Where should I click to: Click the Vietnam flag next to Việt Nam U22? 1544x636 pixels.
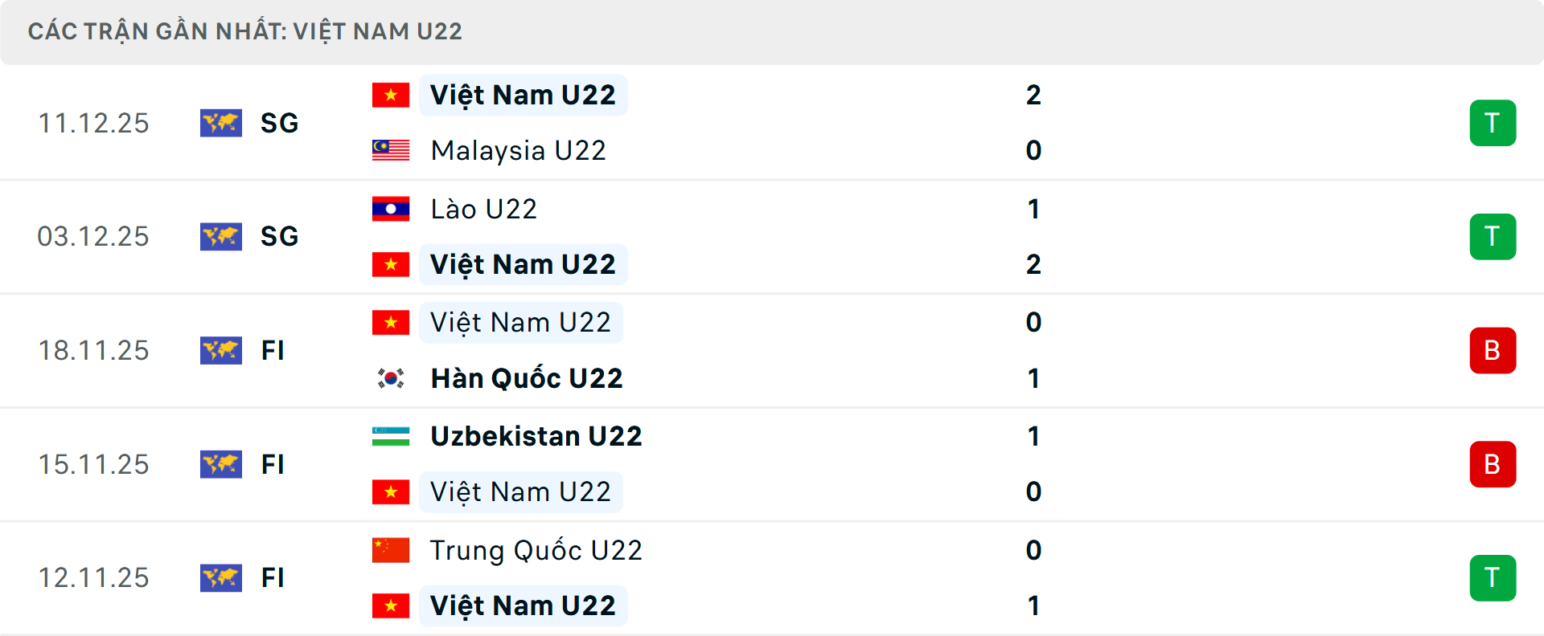coord(391,94)
